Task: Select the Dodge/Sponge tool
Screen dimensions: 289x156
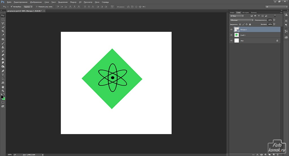Action: pos(3,67)
